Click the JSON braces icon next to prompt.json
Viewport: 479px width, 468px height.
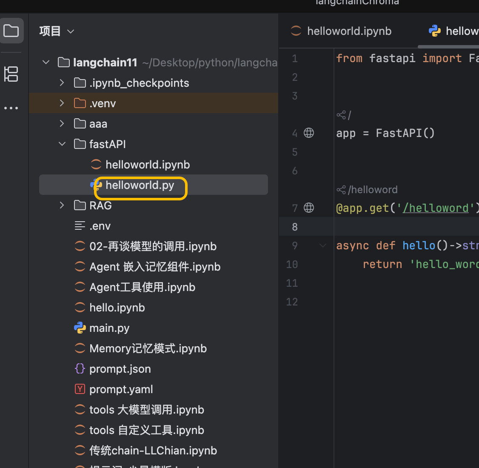pos(80,368)
